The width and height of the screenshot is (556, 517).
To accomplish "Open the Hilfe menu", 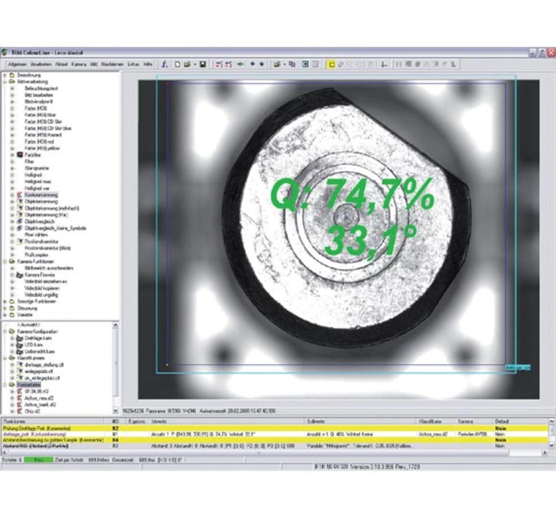I will pos(148,64).
